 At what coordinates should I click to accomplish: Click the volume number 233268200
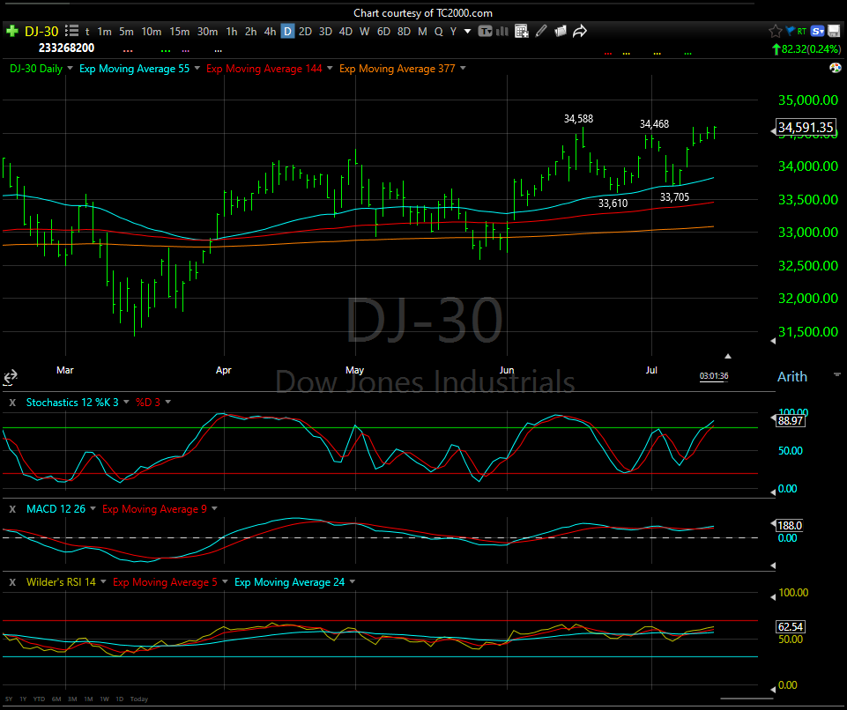(66, 48)
